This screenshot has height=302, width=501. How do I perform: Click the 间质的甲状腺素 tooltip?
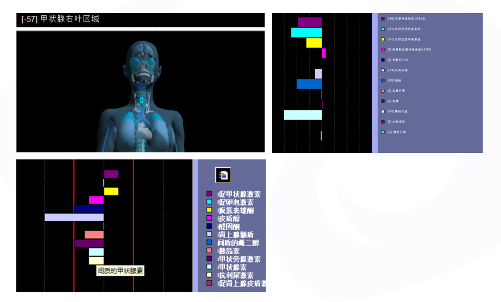tap(120, 270)
